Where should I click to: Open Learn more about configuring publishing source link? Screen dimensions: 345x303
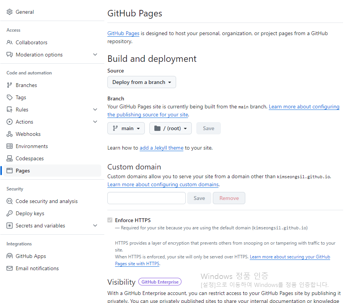pos(304,106)
